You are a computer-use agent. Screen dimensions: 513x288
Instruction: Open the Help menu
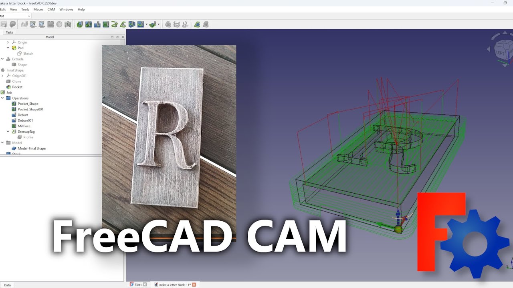click(x=81, y=9)
